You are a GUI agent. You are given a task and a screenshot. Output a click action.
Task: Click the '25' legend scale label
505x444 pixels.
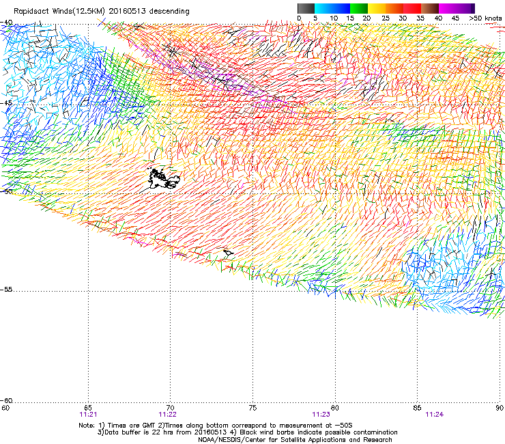pos(386,18)
